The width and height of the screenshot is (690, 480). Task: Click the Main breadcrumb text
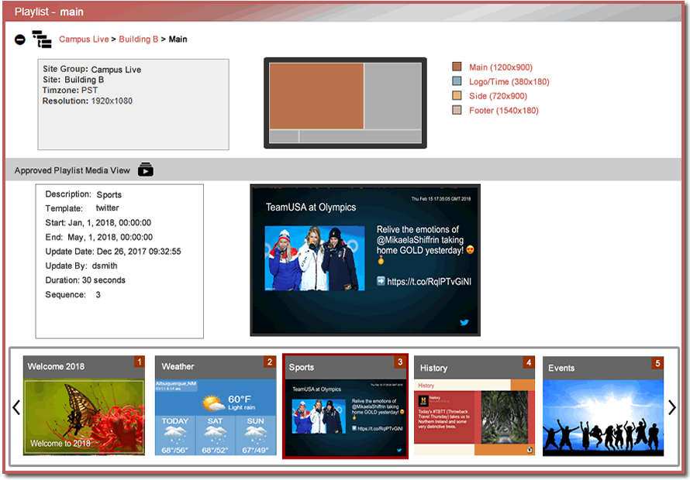click(178, 39)
